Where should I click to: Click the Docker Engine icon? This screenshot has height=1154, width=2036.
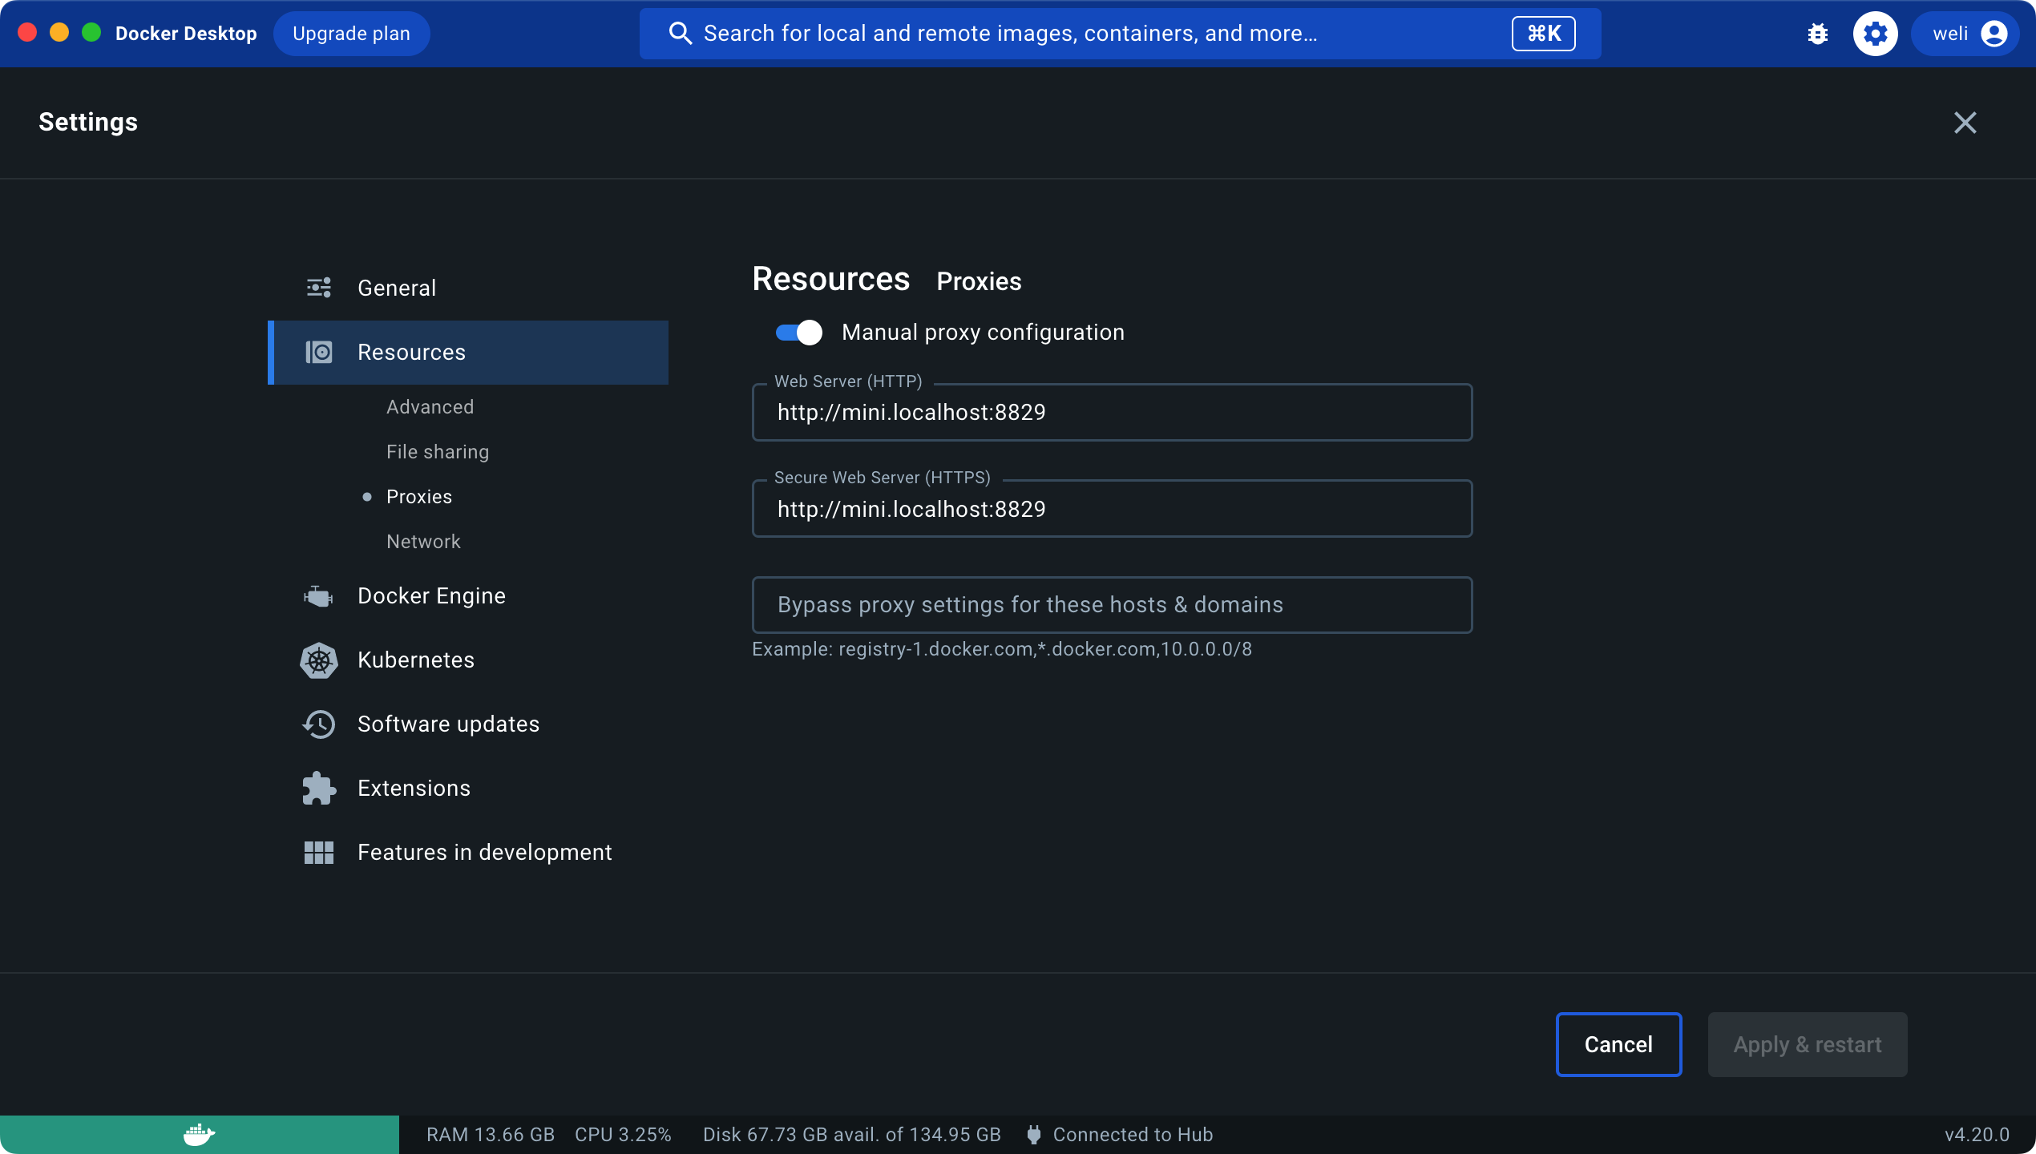point(318,596)
